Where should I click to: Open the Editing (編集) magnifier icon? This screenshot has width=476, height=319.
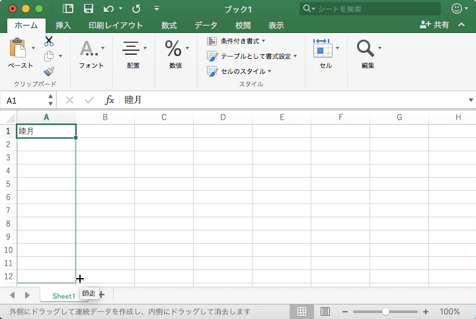click(x=365, y=48)
